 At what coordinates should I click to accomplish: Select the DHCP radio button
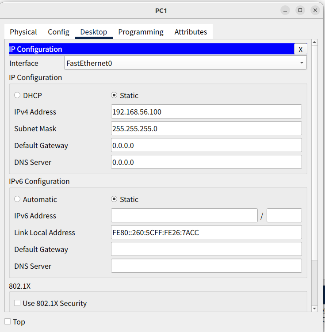pyautogui.click(x=17, y=95)
